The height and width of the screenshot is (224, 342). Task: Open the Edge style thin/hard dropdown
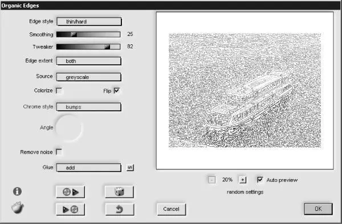click(89, 22)
